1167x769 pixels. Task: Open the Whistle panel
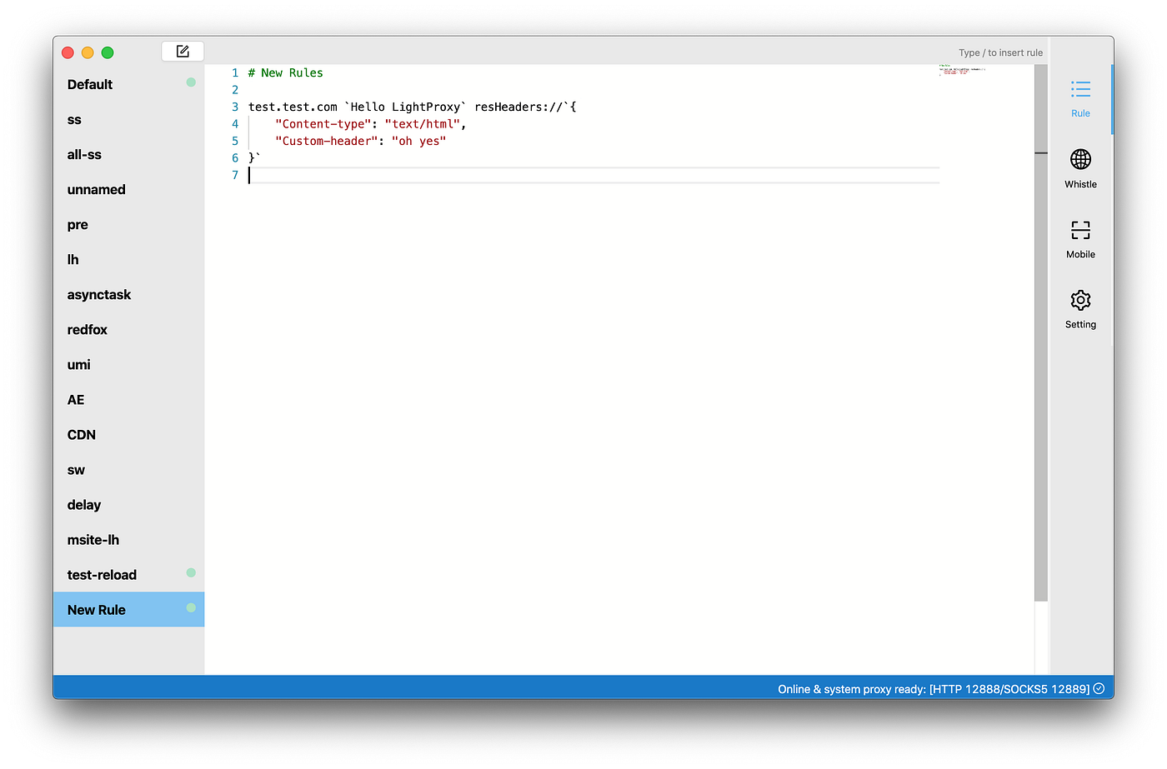[1080, 167]
